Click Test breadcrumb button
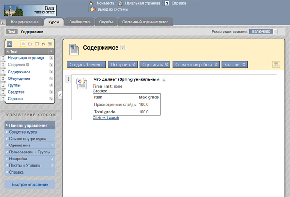290x197 pixels. 12,32
